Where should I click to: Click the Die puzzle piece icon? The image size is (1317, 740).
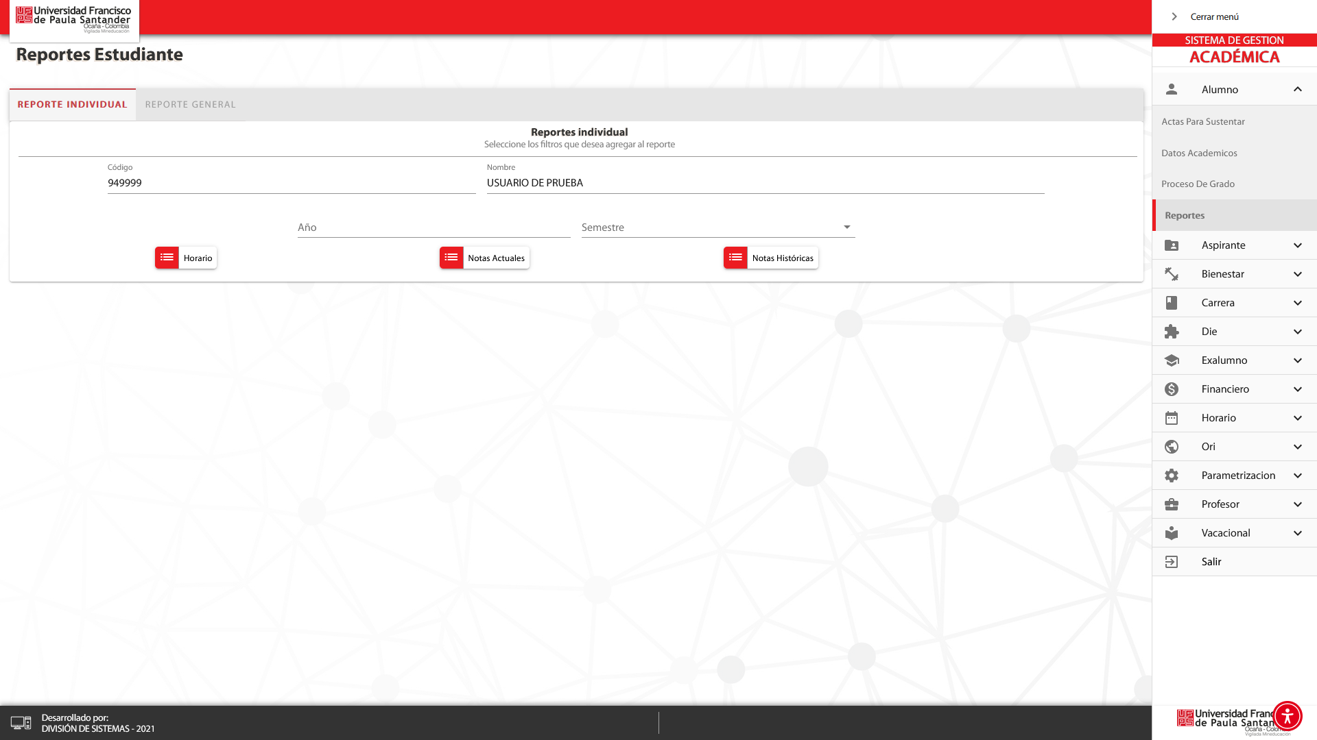tap(1172, 332)
